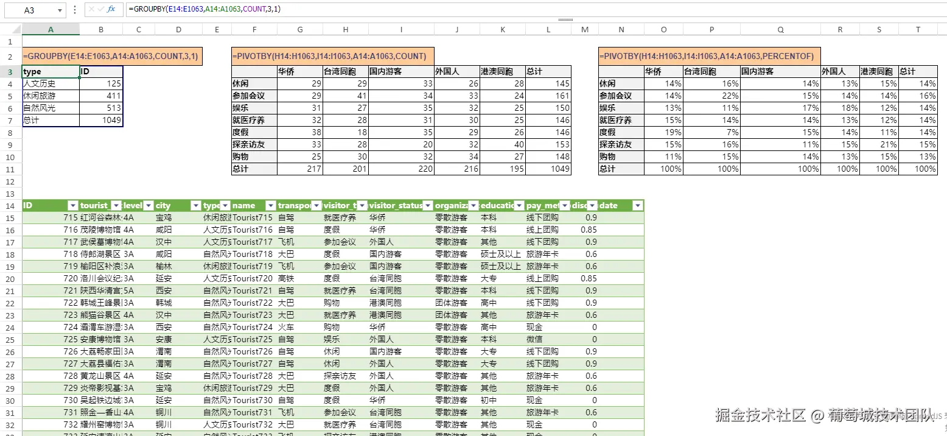Click the GROUPBY formula label cell in row 2
This screenshot has height=436, width=947.
[x=113, y=56]
